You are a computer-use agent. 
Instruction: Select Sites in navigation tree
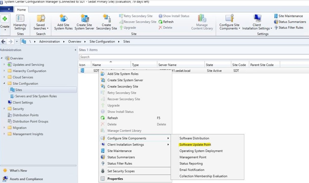[43, 90]
